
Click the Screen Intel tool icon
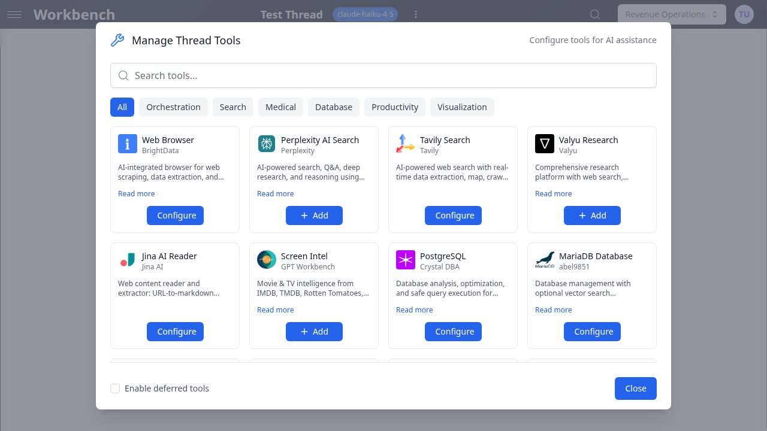[267, 260]
